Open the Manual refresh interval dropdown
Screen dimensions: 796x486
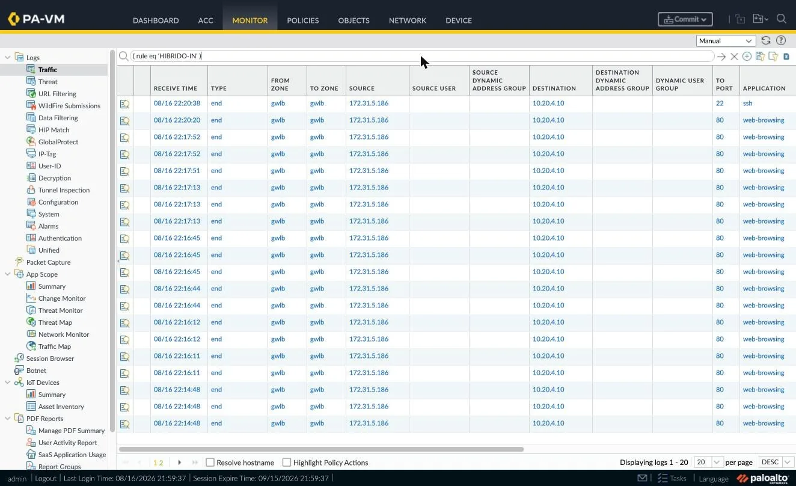pos(726,41)
